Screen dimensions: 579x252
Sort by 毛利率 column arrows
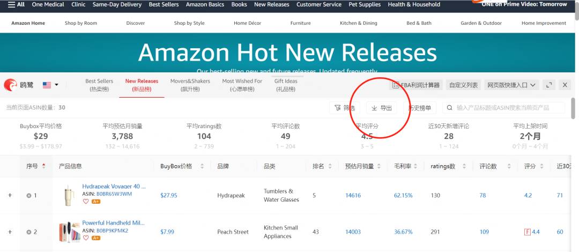click(x=416, y=166)
